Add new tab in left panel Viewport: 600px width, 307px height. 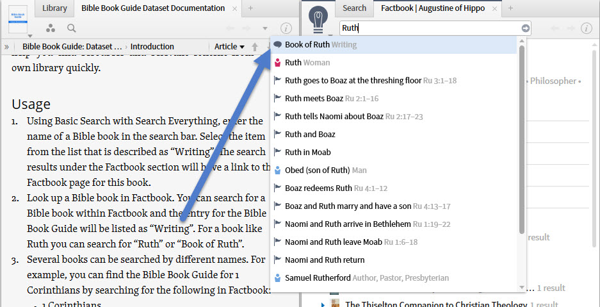point(250,8)
